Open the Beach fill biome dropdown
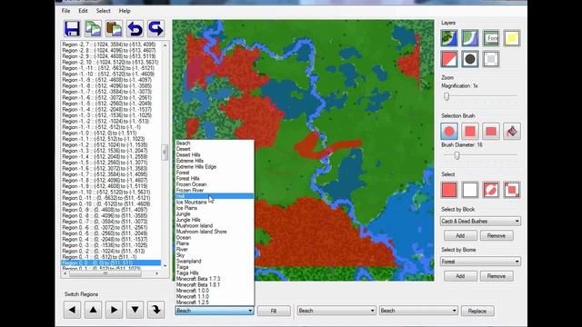Viewport: 582px width, 327px height. 215,311
